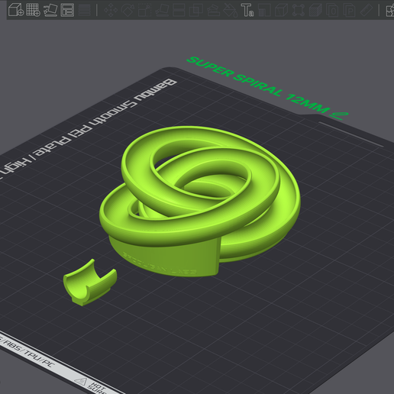Image resolution: width=394 pixels, height=394 pixels.
Task: Select the Move tool arrows icon
Action: 111,10
